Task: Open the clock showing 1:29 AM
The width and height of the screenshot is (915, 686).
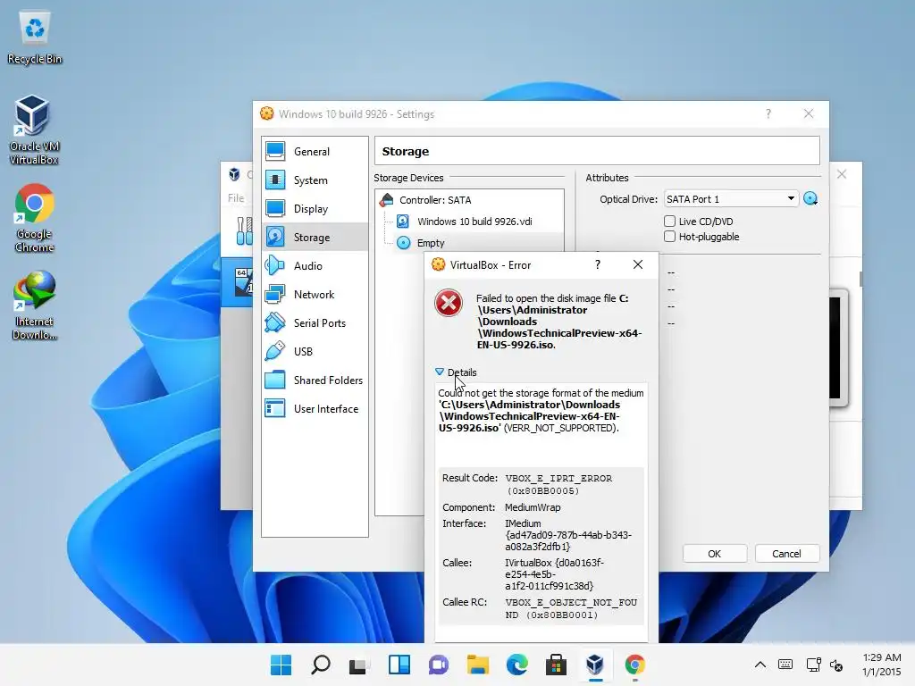Action: (882, 665)
